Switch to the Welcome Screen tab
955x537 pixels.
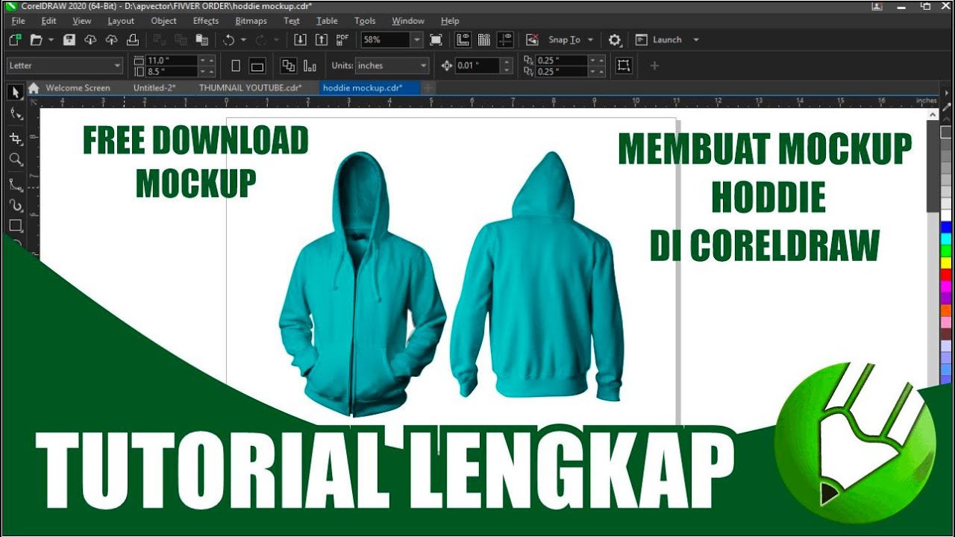click(78, 88)
